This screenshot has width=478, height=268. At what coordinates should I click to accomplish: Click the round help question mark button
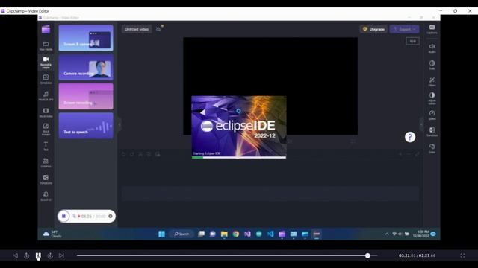click(410, 137)
